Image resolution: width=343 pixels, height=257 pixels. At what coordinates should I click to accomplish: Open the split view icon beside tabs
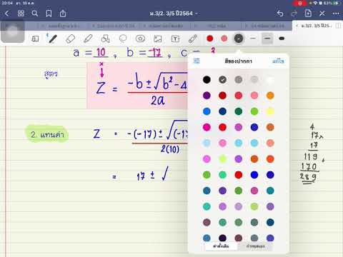click(x=338, y=26)
